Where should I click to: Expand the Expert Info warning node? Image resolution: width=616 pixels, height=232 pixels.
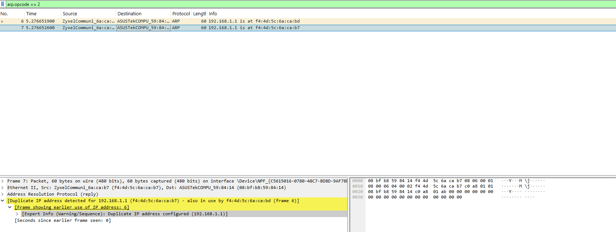(17, 214)
